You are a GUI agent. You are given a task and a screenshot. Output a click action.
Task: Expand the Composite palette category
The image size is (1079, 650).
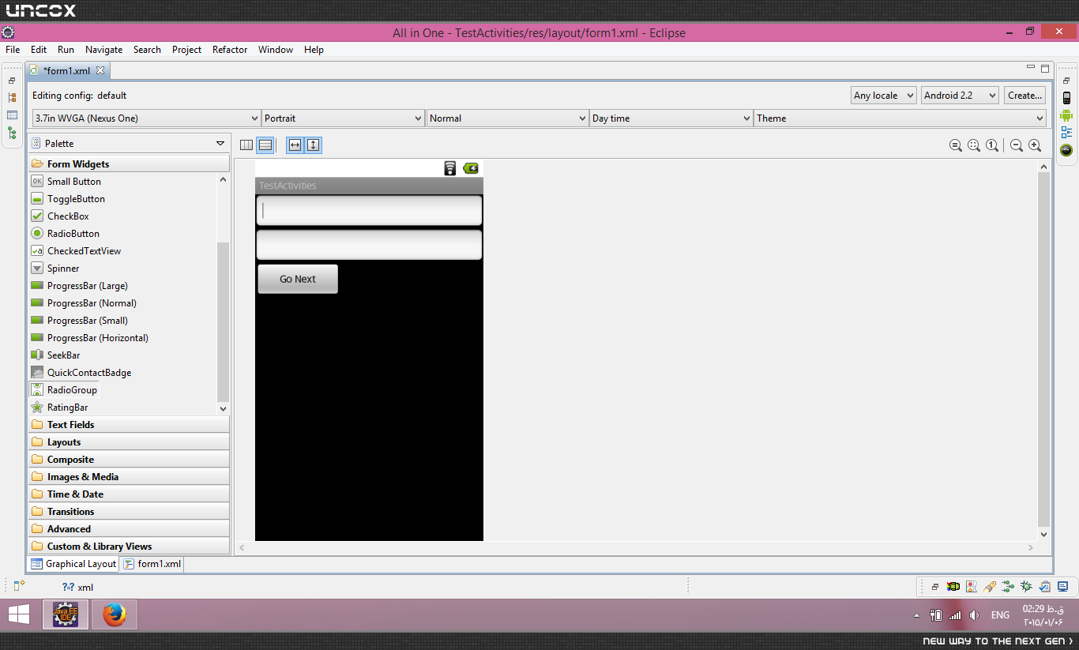coord(129,460)
